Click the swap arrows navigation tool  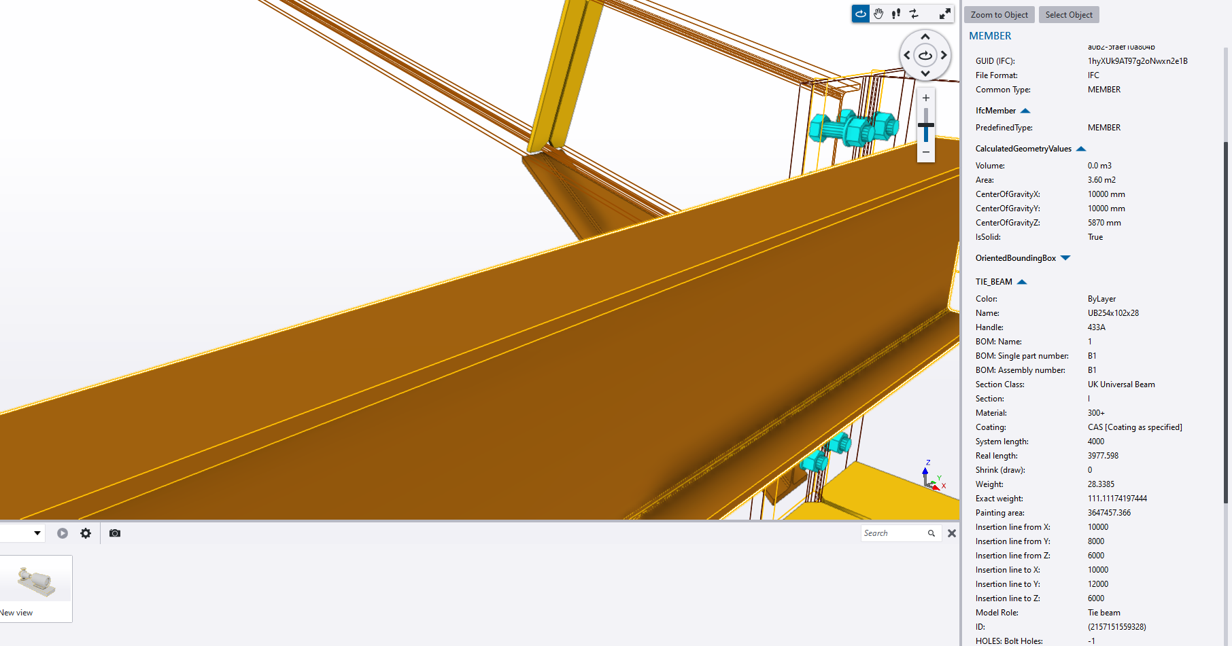pyautogui.click(x=914, y=14)
